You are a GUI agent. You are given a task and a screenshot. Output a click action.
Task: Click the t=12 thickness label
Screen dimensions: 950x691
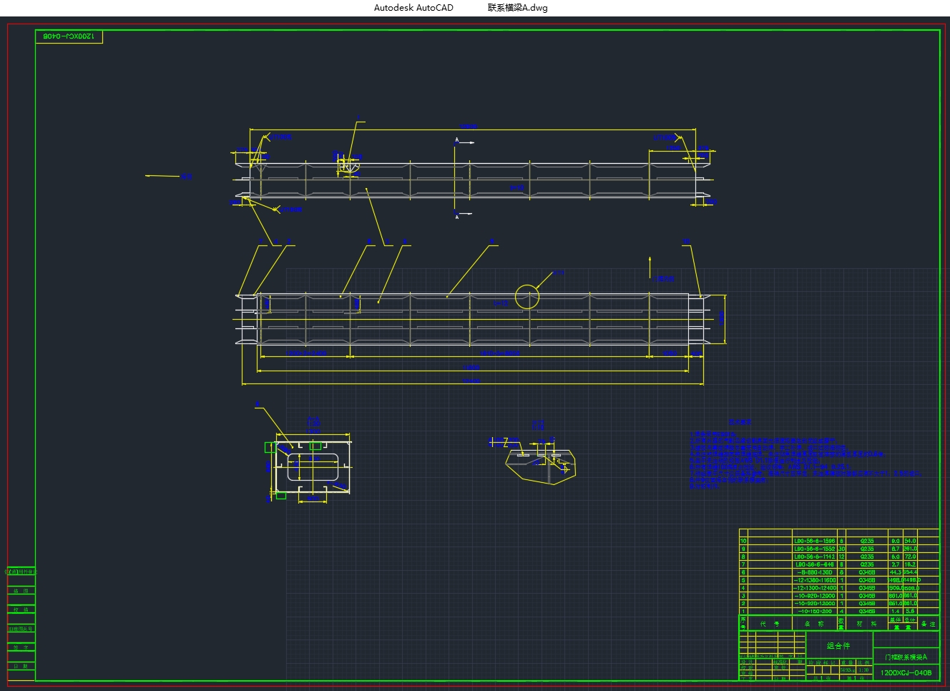click(x=501, y=303)
